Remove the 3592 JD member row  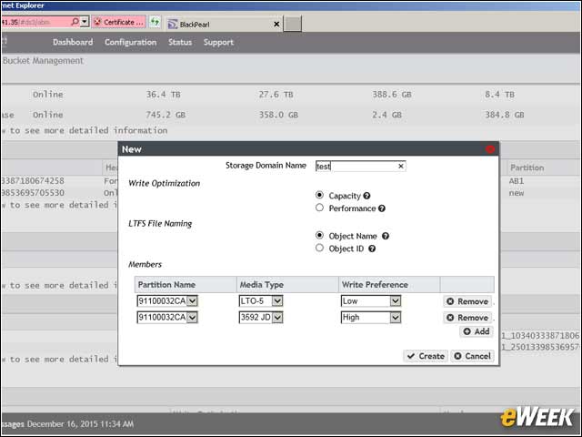click(467, 318)
